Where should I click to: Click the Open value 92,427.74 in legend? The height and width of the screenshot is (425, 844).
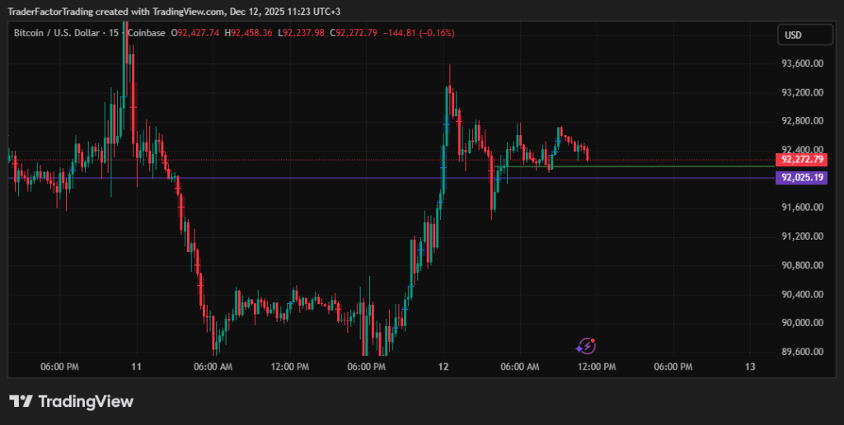point(198,33)
